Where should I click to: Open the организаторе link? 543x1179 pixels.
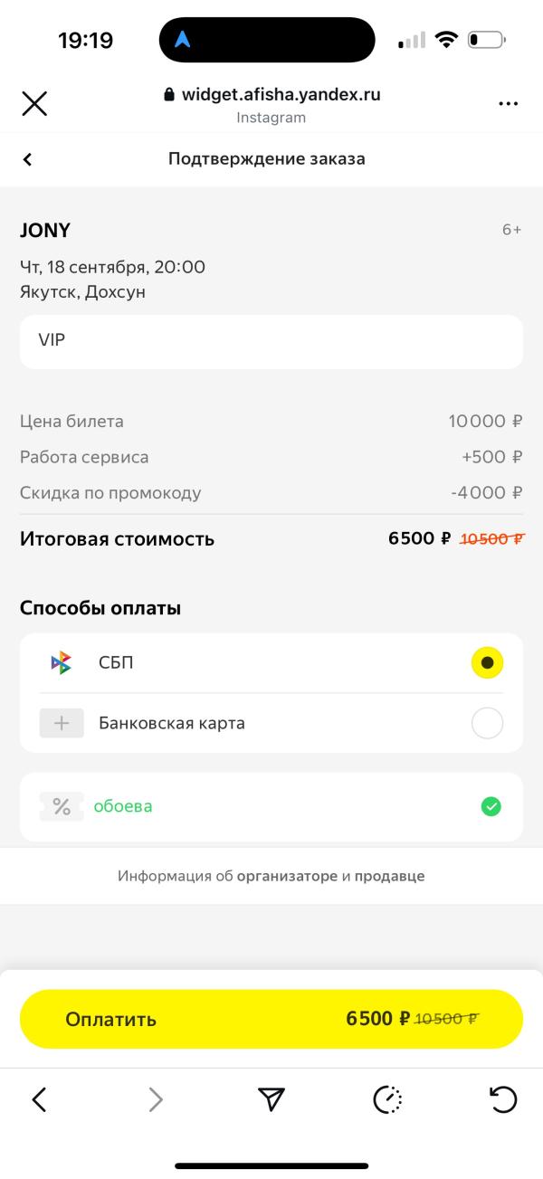287,876
